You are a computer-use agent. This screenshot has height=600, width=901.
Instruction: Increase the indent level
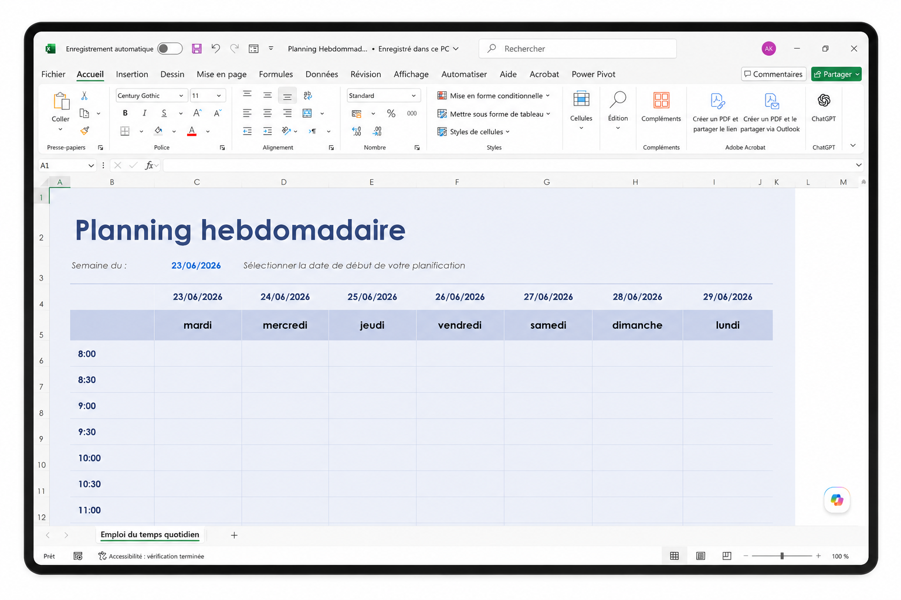pos(267,131)
